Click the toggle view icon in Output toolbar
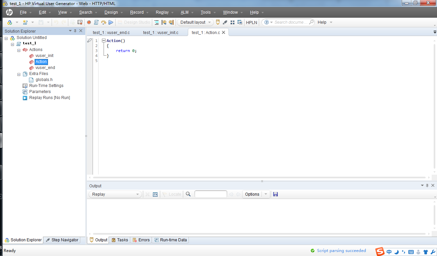This screenshot has width=437, height=256. click(155, 194)
